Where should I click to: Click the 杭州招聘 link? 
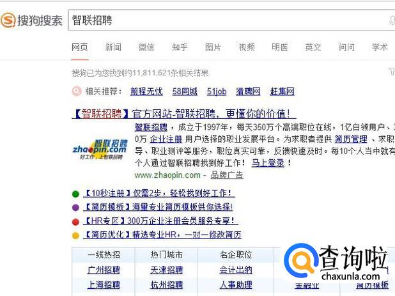pos(167,285)
